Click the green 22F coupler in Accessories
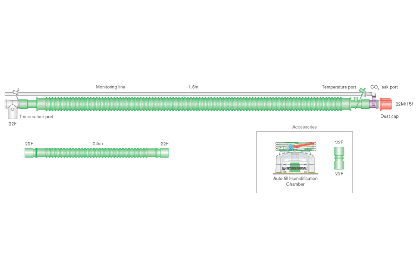Viewport: 418px width, 278px height. 339,158
